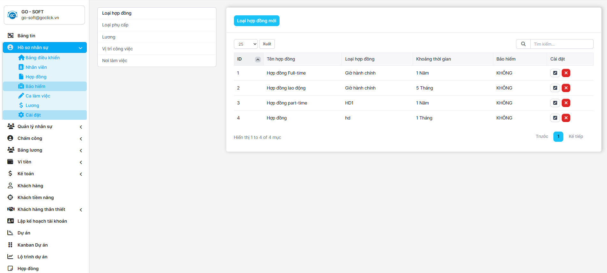Delete the Hợp đồng lao động row
The image size is (607, 273).
click(x=566, y=88)
